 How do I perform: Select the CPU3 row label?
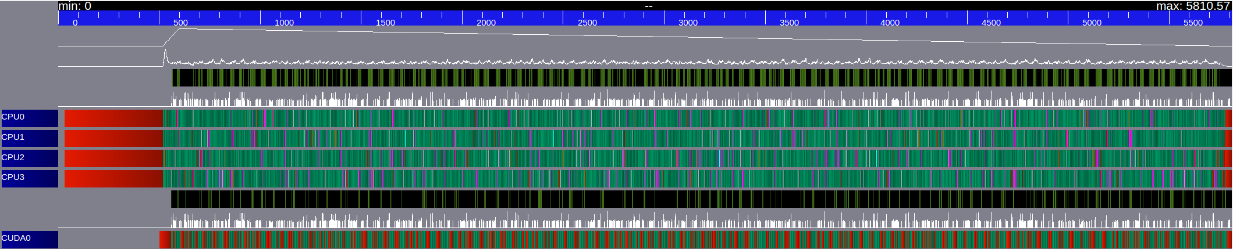pyautogui.click(x=30, y=179)
